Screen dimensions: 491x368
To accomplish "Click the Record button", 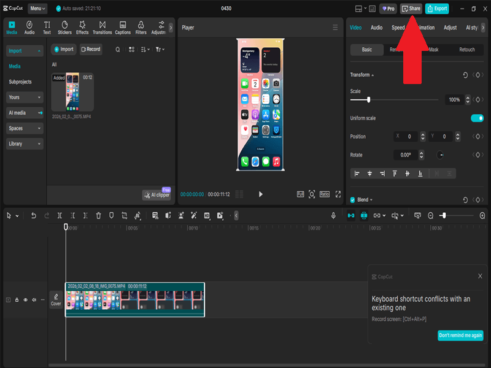I will coord(91,50).
